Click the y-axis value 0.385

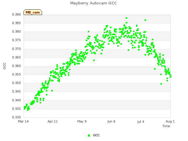pyautogui.click(x=16, y=23)
